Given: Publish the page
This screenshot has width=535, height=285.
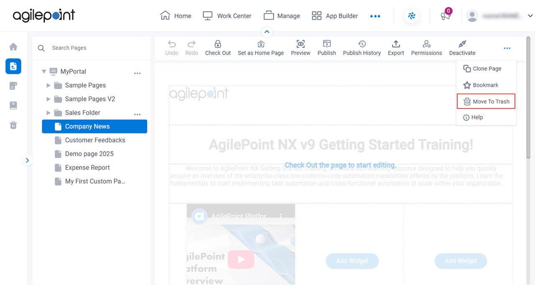Looking at the screenshot, I should [x=327, y=48].
